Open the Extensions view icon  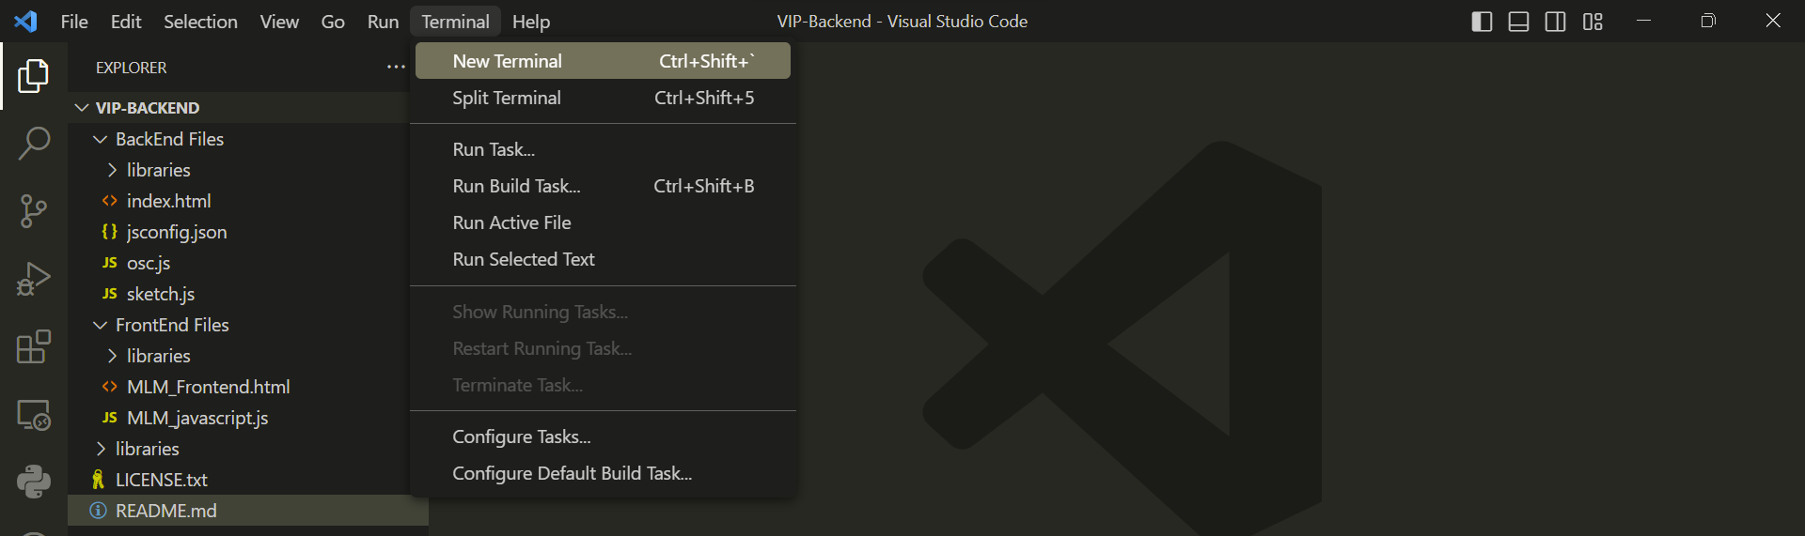click(x=34, y=346)
